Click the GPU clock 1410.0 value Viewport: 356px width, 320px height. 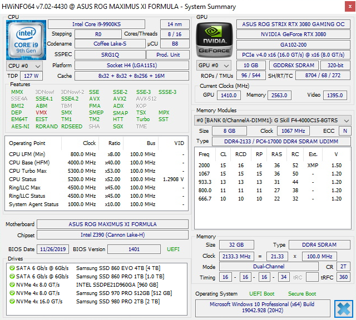click(x=229, y=95)
